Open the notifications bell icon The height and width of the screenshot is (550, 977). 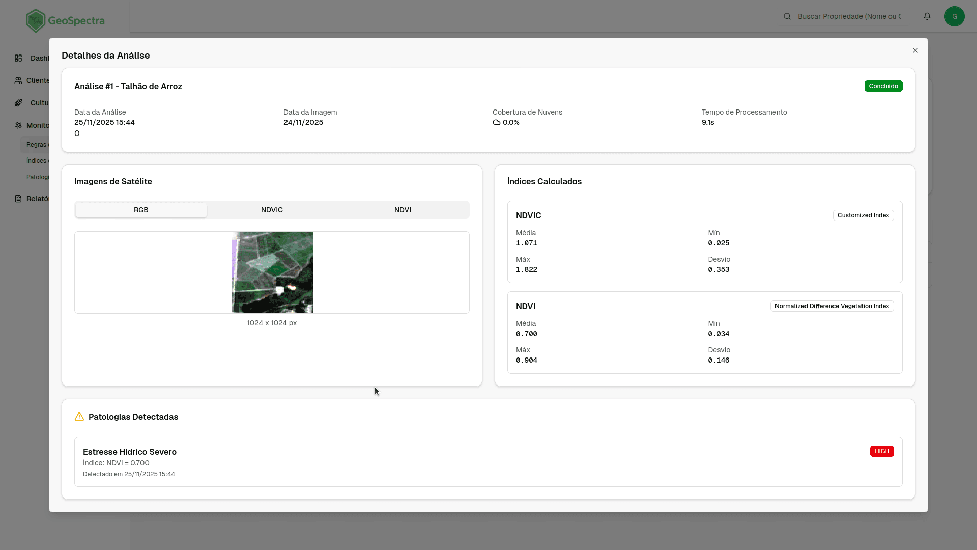tap(927, 16)
